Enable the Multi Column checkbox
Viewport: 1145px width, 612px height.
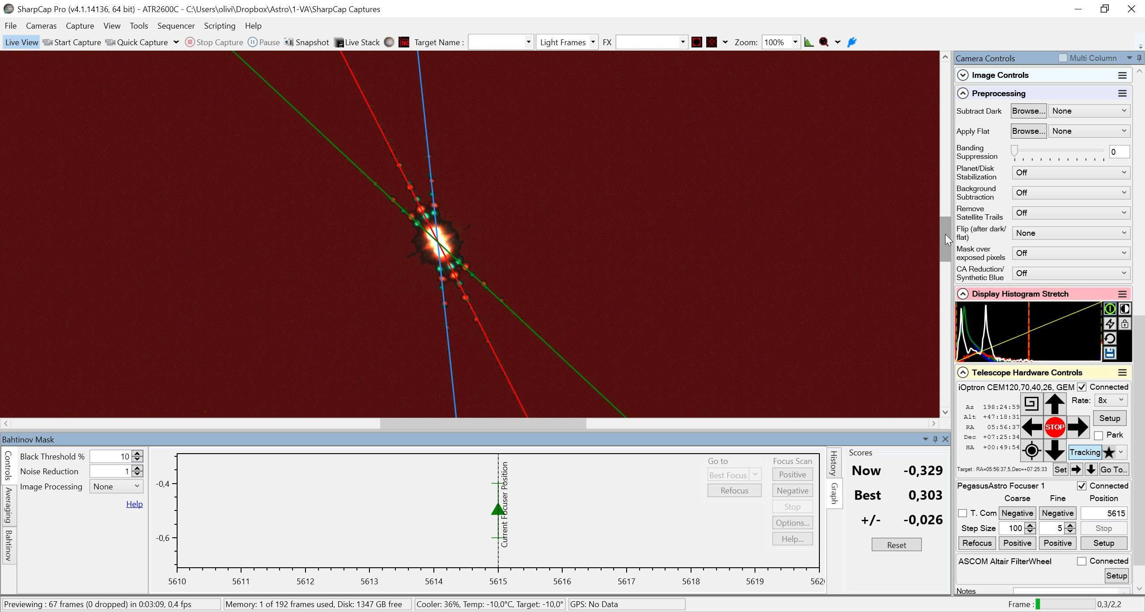[1063, 58]
